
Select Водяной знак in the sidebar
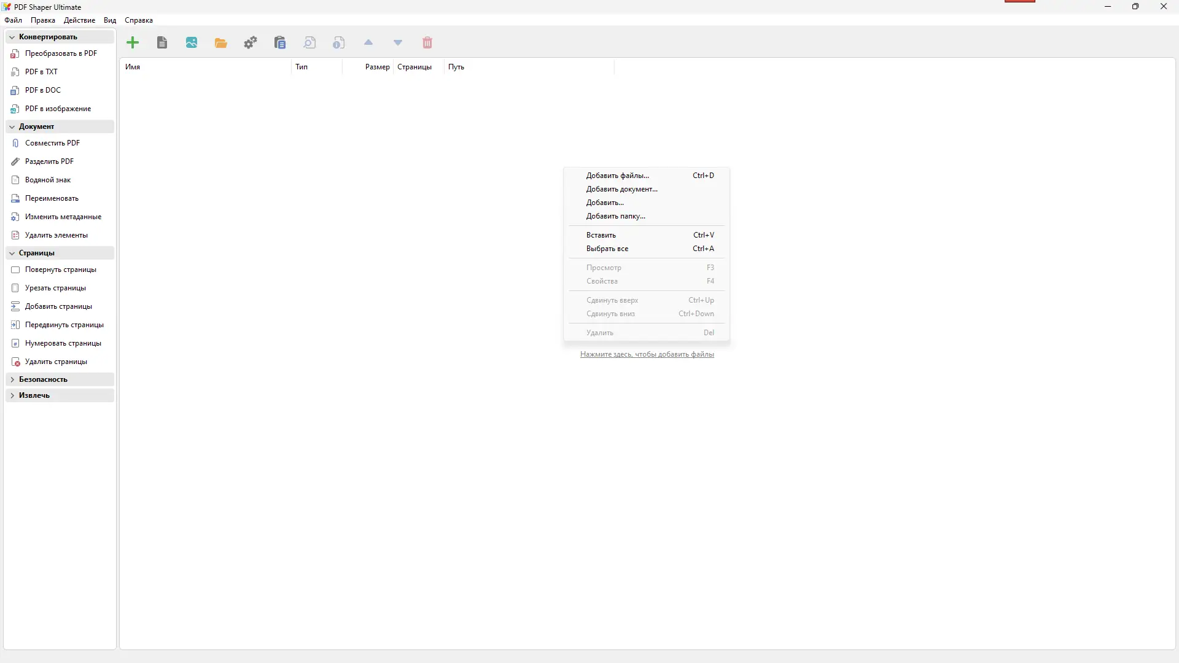(x=48, y=180)
